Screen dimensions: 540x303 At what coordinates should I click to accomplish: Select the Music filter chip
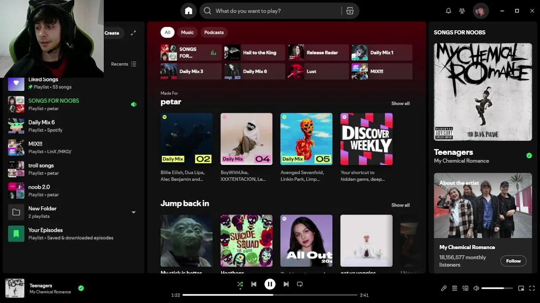[x=187, y=32]
